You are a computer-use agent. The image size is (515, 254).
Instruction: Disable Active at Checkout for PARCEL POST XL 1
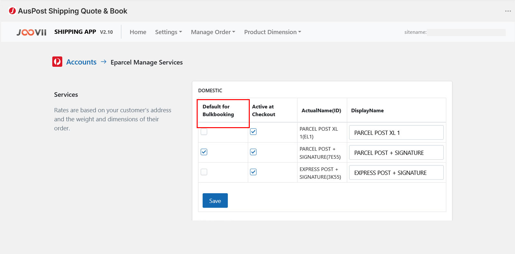point(253,132)
